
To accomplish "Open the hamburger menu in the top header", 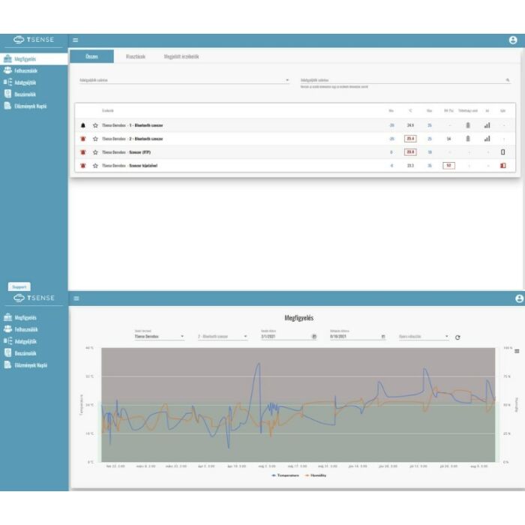I will 75,40.
